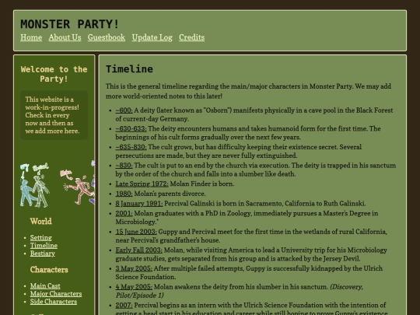Click the sidebar character sketch image
Image resolution: width=420 pixels, height=315 pixels.
[58, 184]
